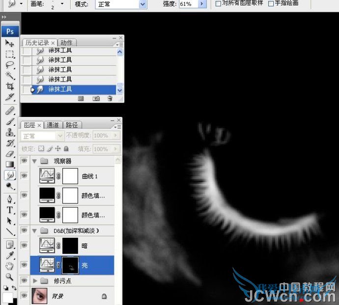
Task: Select the Eraser tool
Action: point(9,154)
